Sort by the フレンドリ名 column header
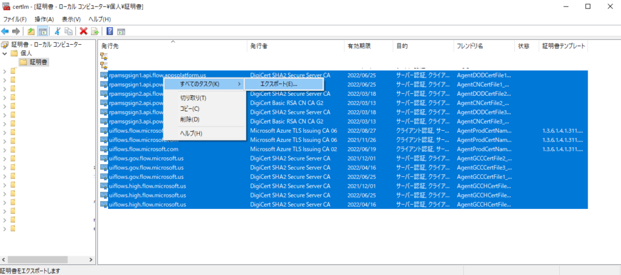This screenshot has height=275, width=621. tap(484, 46)
